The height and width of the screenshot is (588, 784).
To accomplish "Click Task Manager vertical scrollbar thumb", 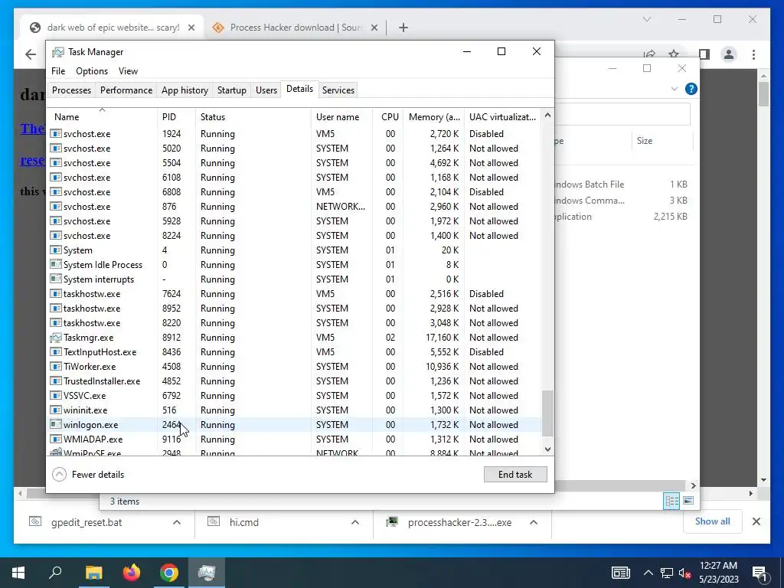I will coord(547,413).
